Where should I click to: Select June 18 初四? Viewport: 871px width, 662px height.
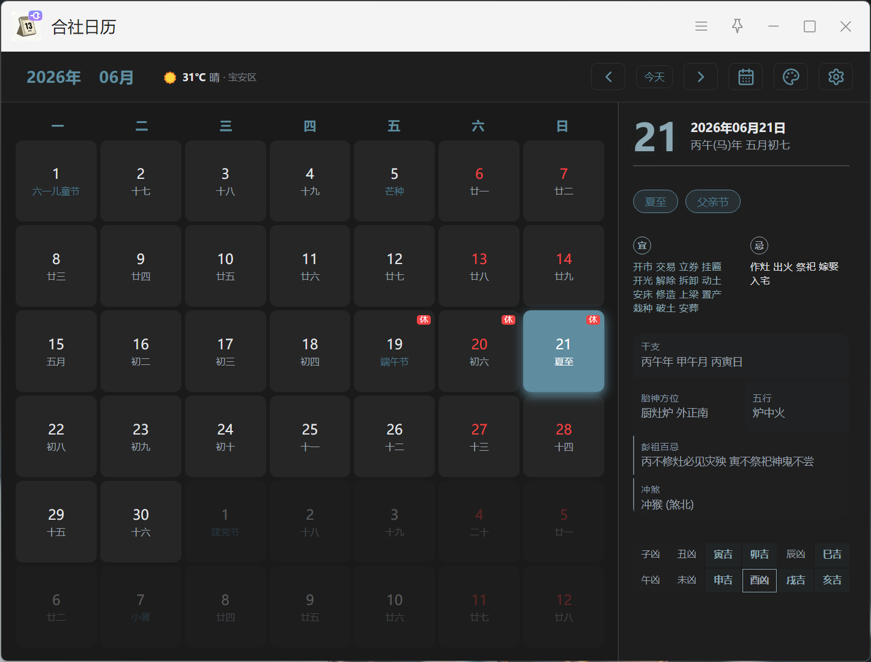(310, 352)
